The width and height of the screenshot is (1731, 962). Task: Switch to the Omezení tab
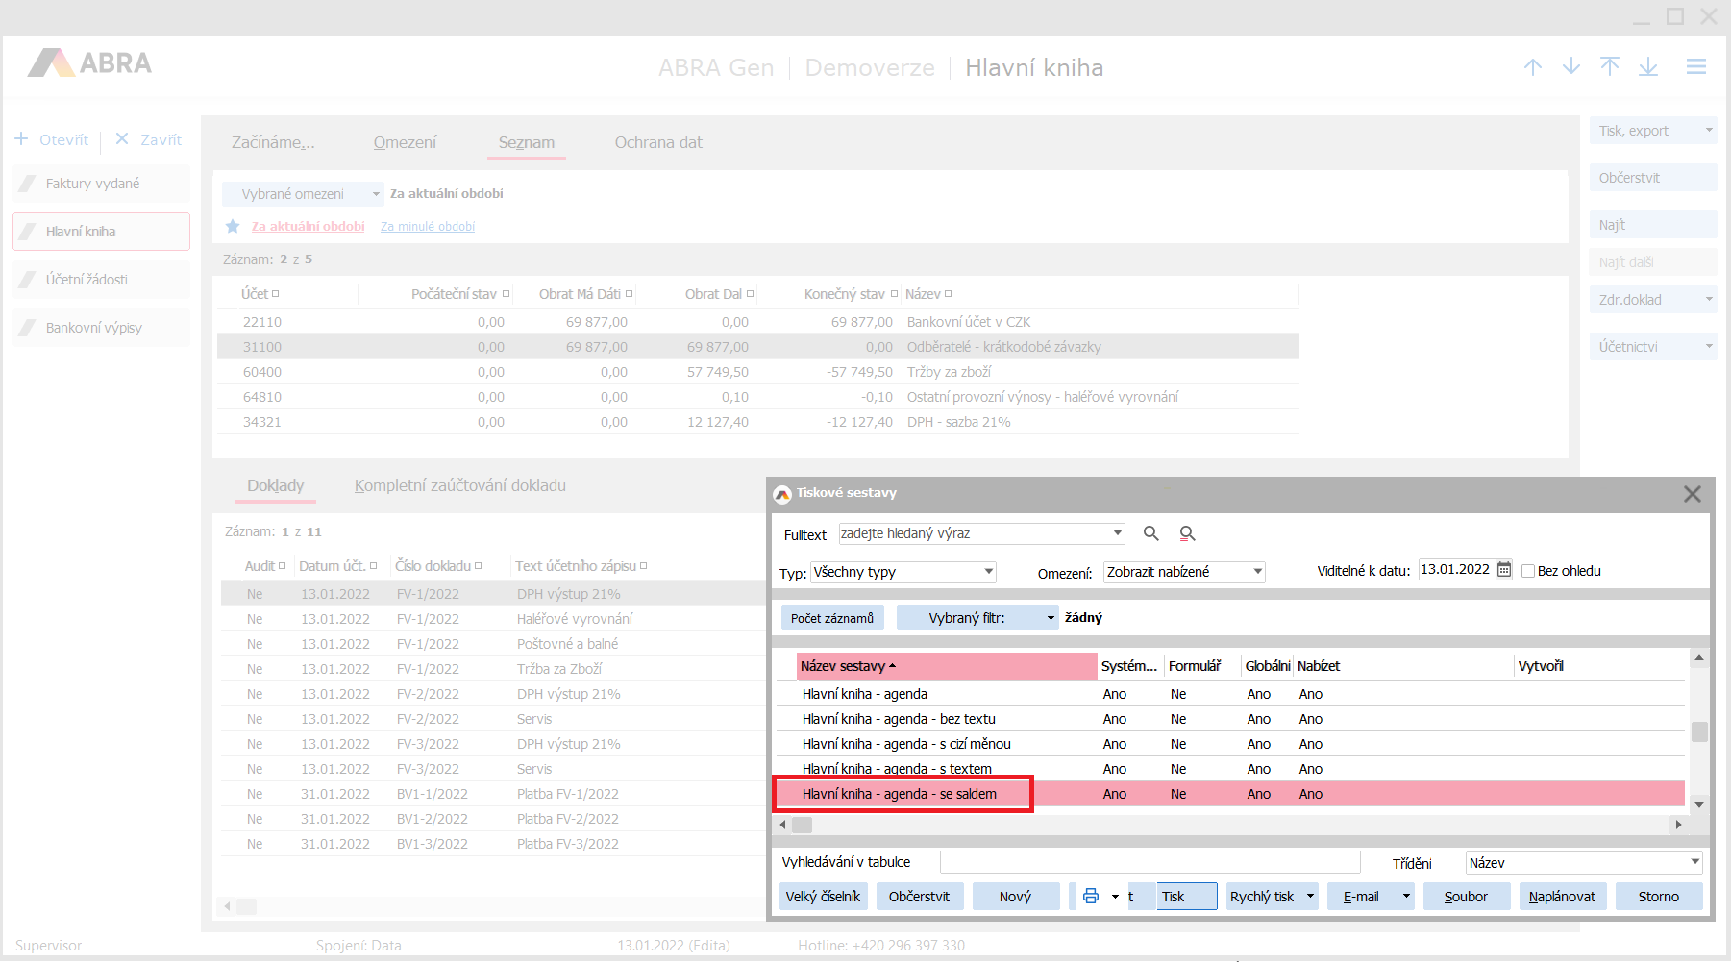pyautogui.click(x=405, y=142)
